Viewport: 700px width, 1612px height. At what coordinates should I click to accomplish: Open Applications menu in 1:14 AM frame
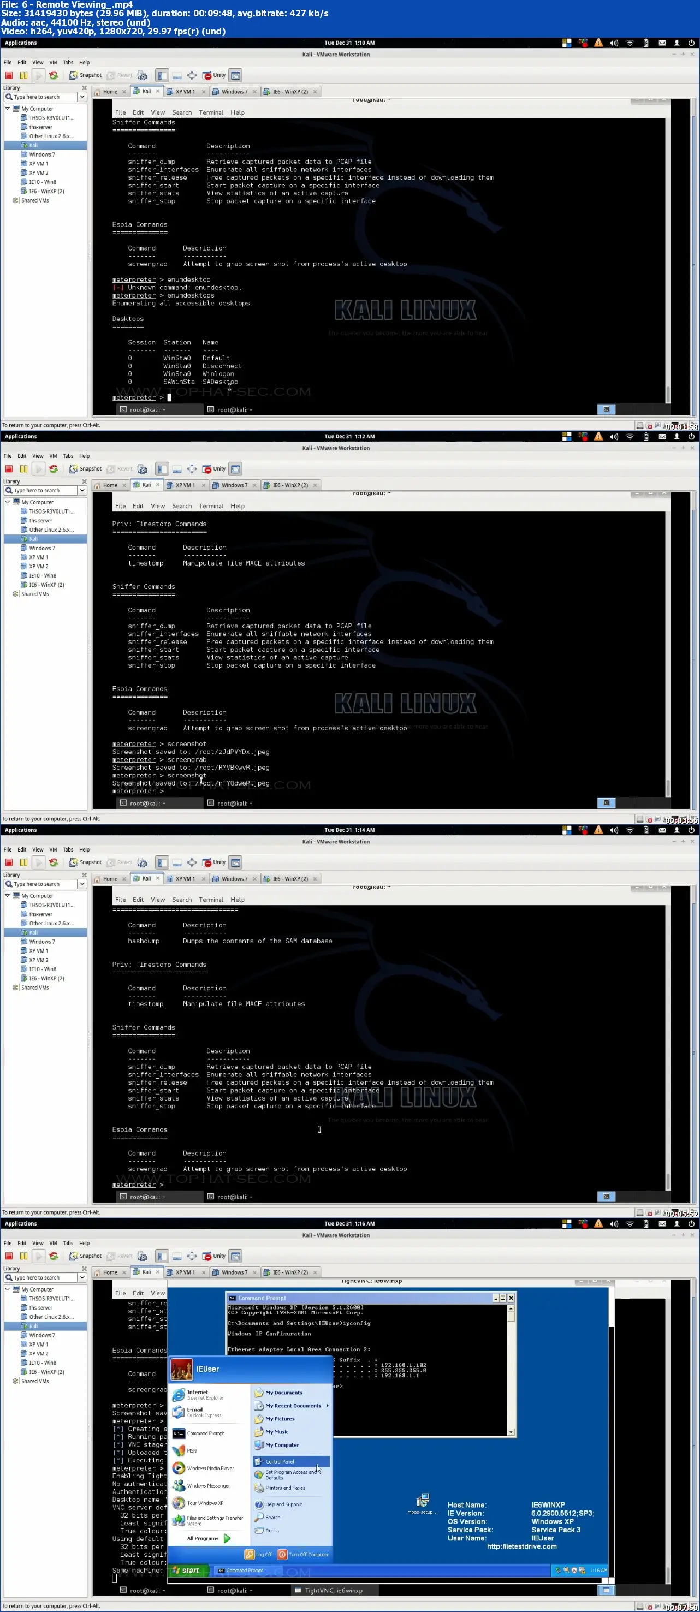(21, 830)
